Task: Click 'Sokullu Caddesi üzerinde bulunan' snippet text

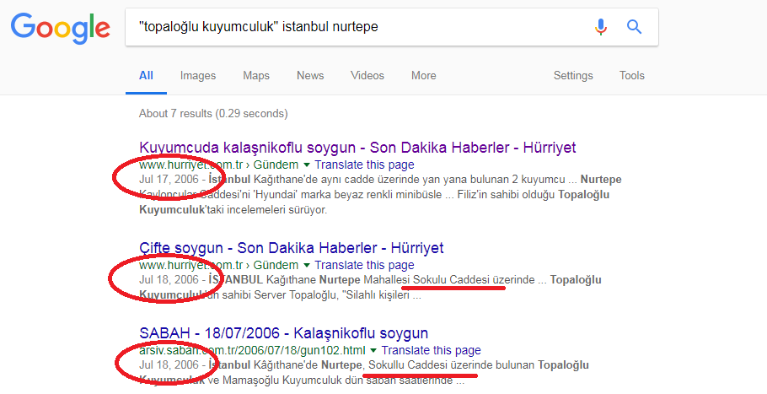Action: tap(452, 365)
